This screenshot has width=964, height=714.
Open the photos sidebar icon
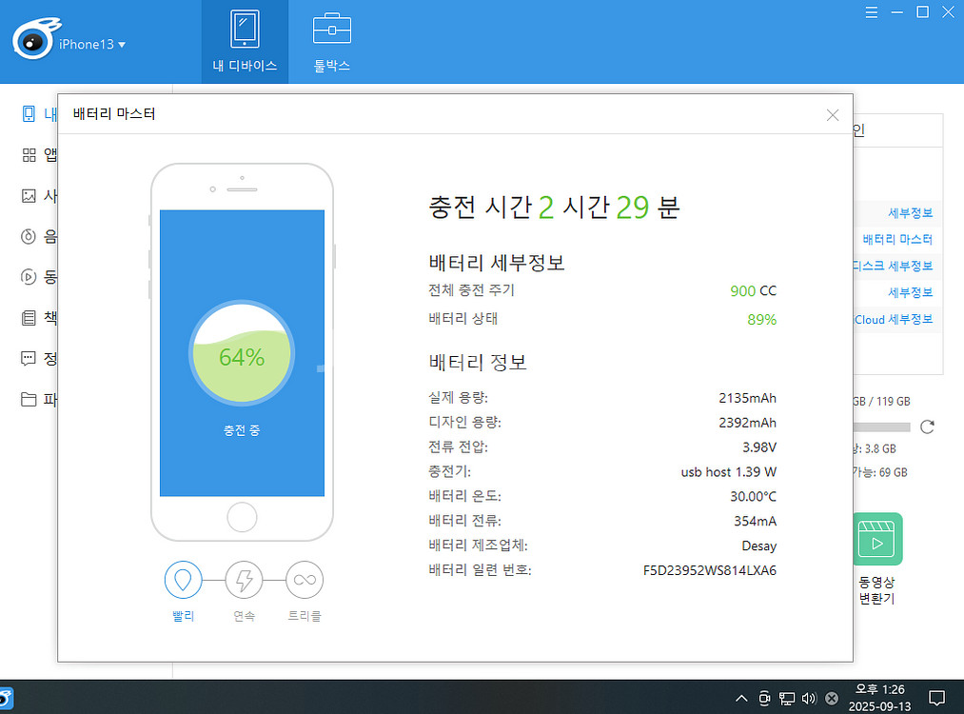click(x=29, y=196)
